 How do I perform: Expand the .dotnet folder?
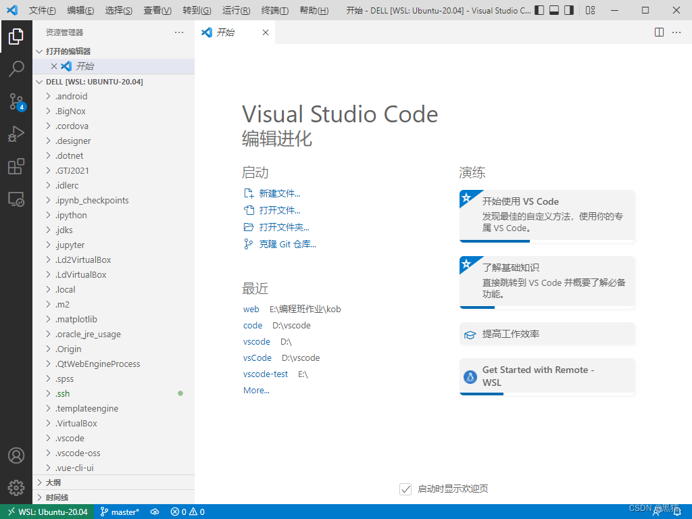pos(114,156)
